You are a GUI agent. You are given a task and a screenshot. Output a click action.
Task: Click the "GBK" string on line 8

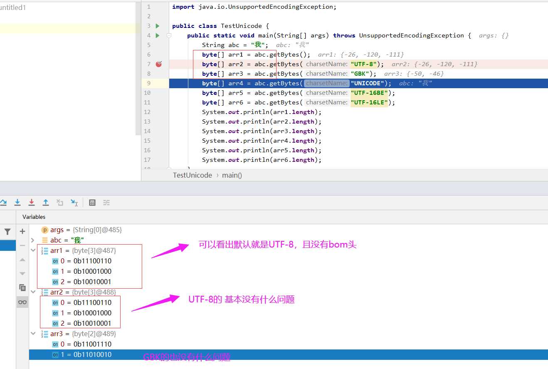360,74
